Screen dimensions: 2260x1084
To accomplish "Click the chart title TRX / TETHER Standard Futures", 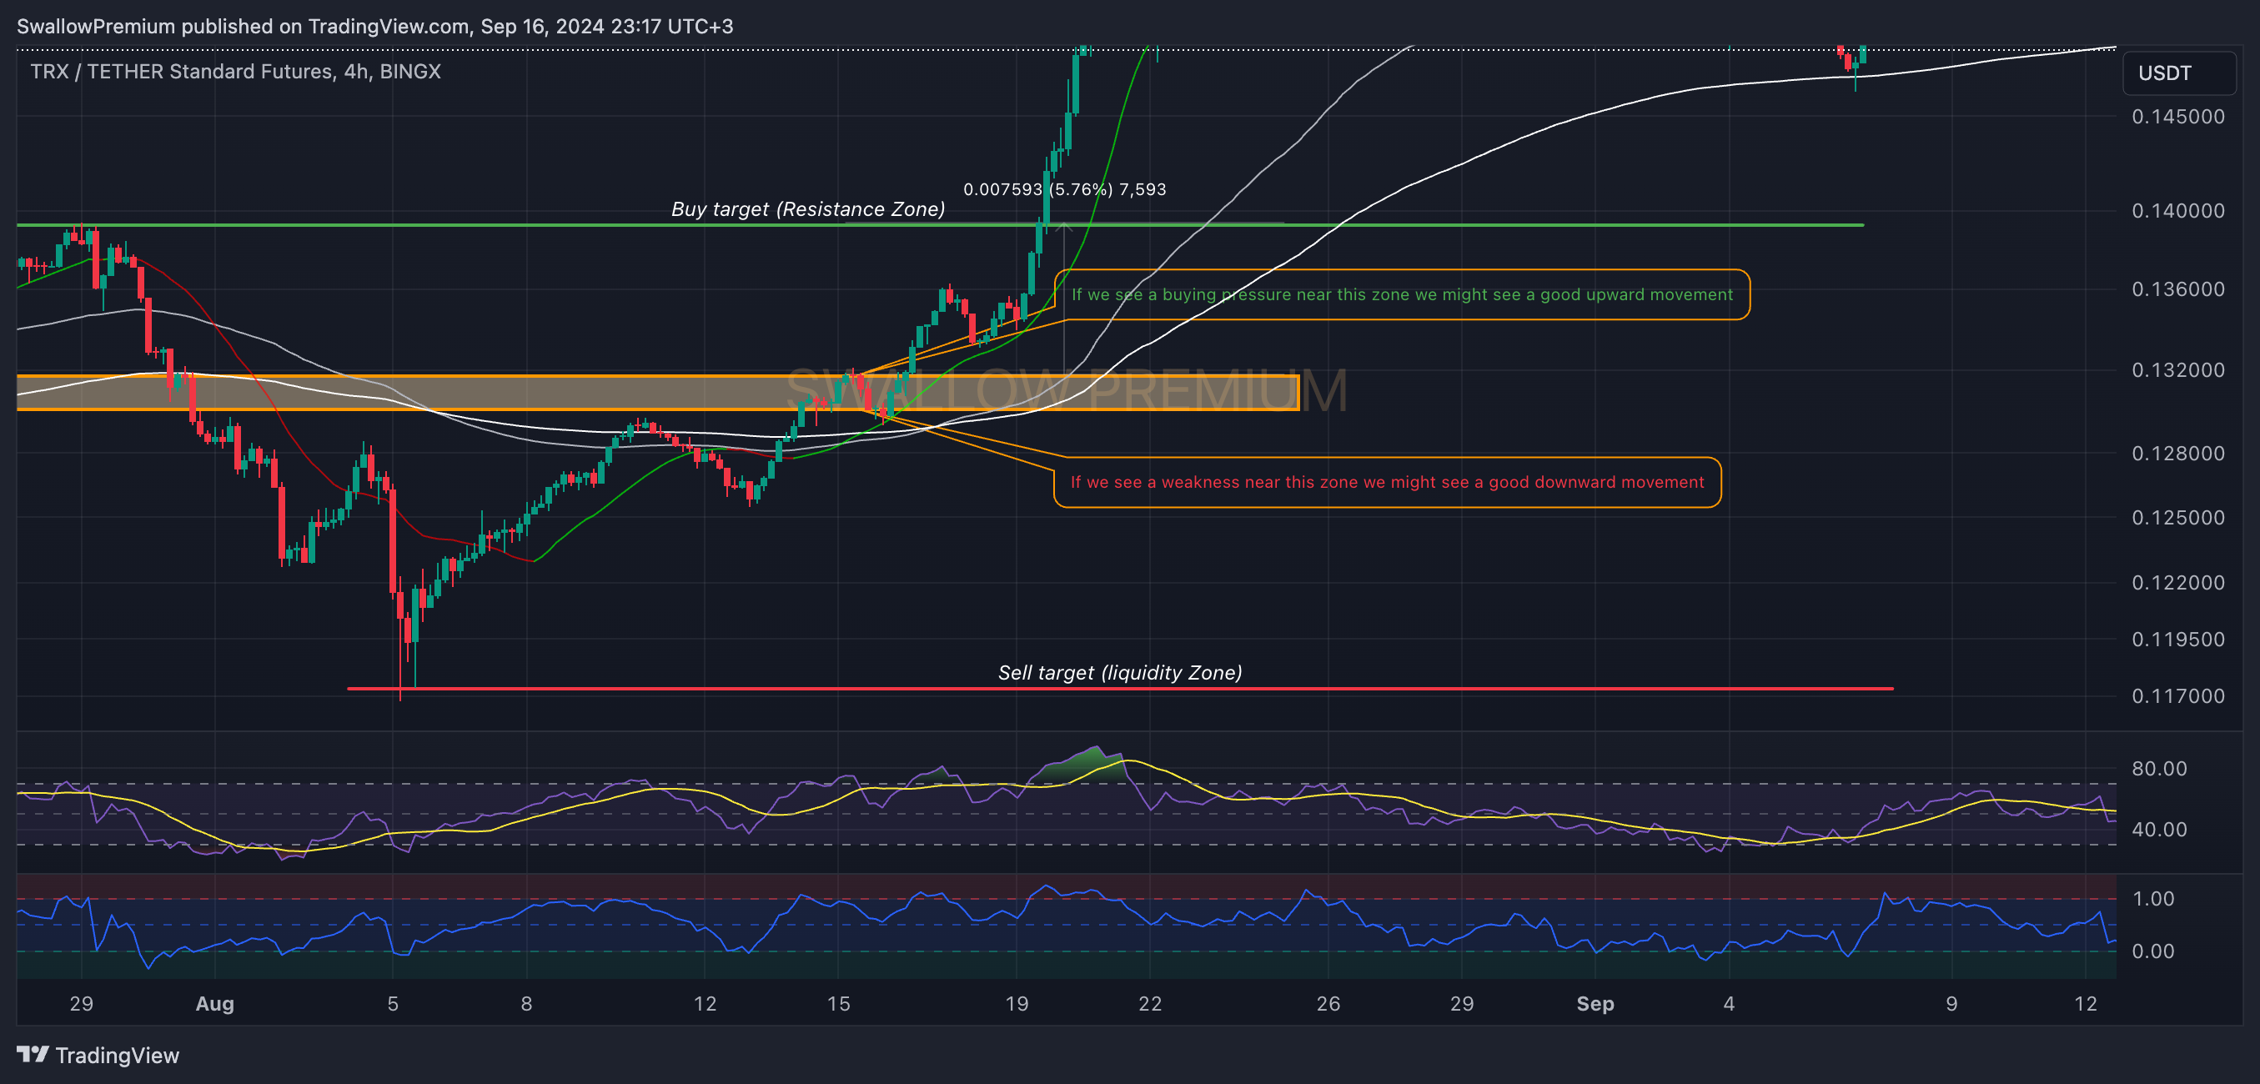I will click(235, 71).
